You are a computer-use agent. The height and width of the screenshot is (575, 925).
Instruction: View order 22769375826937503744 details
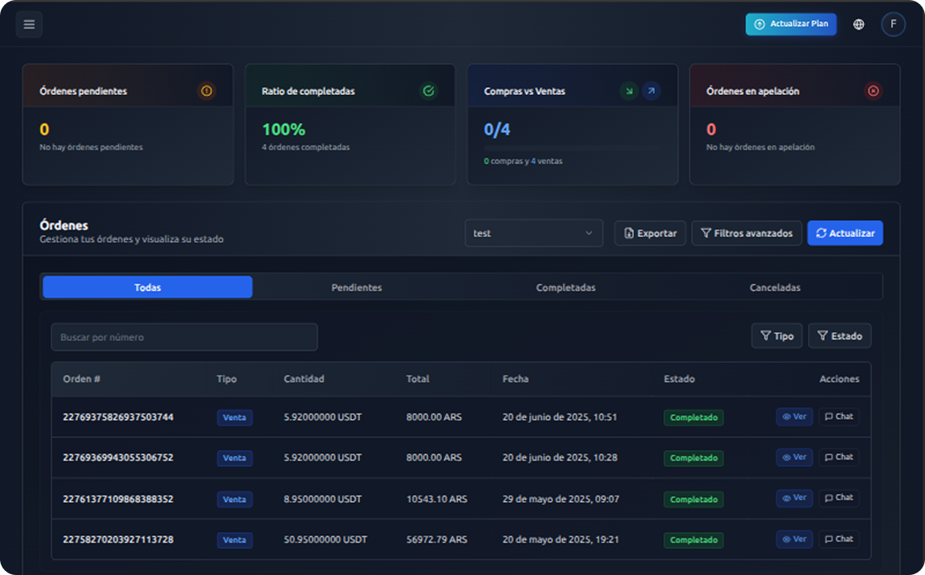tap(793, 417)
